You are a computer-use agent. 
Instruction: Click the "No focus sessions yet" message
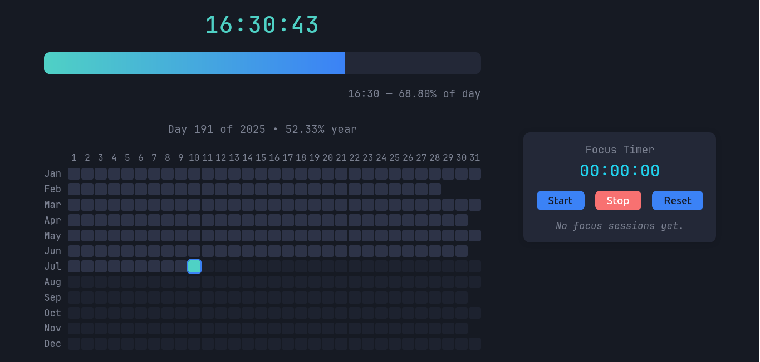coord(620,226)
